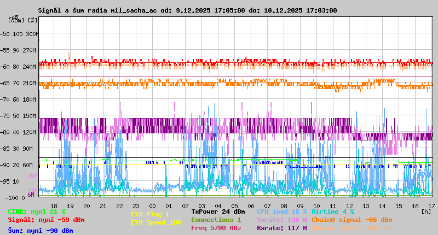Screen dimensions: 438x235
Task: Click the Freq 5700 MHz legend label
Action: coord(216,228)
